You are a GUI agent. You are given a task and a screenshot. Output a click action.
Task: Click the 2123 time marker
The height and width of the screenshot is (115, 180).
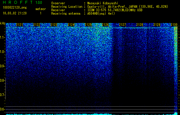pyautogui.click(x=54, y=25)
